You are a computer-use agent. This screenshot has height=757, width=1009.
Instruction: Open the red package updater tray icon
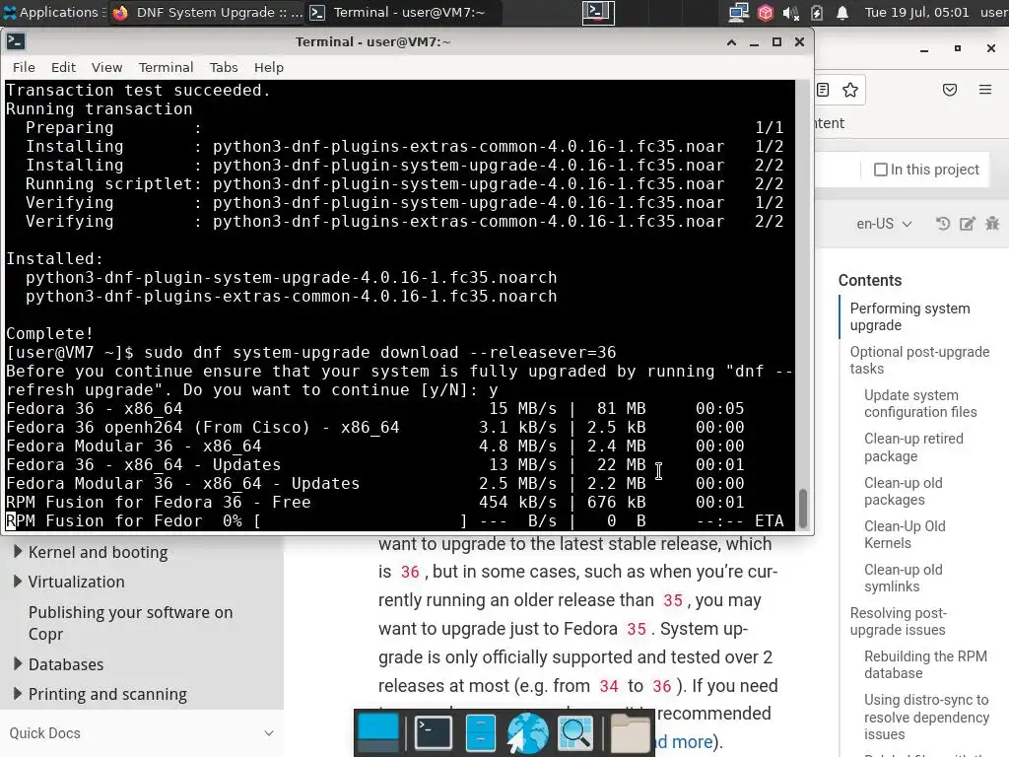click(765, 12)
